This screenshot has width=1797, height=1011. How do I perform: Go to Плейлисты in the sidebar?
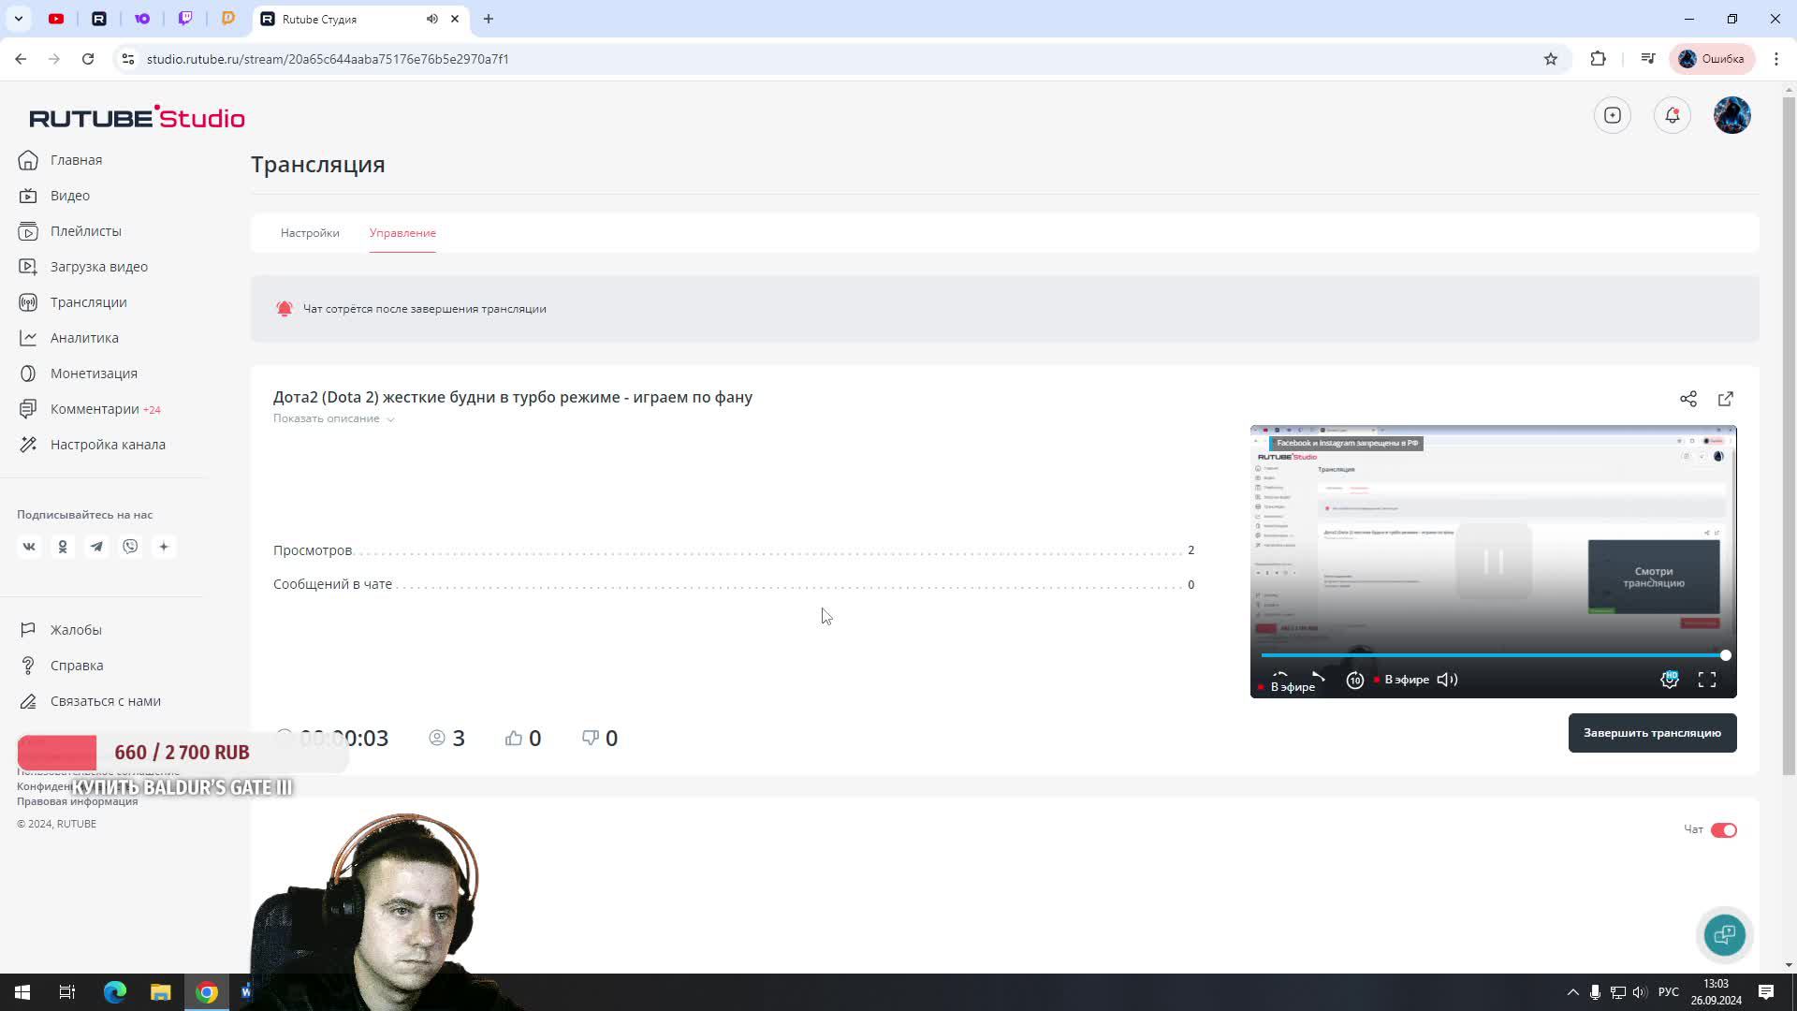coord(70,231)
